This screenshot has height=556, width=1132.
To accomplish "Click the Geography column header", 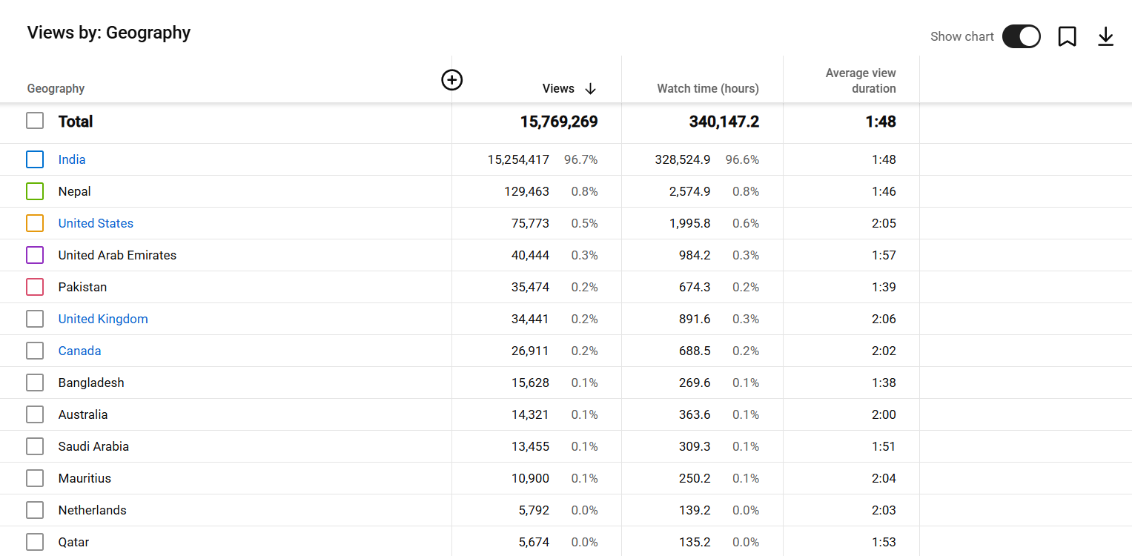I will 56,89.
